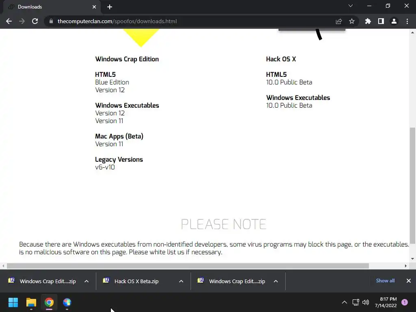This screenshot has height=312, width=416.
Task: Open the colorful globe taskbar app
Action: click(67, 302)
